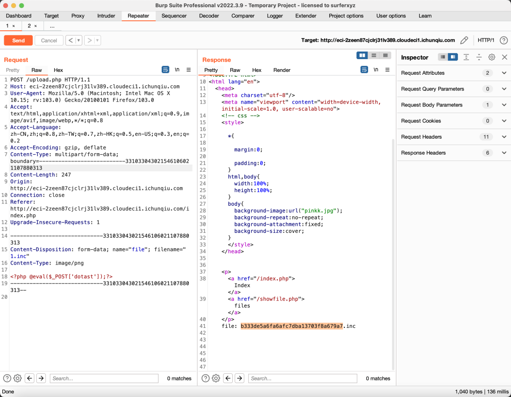Image resolution: width=511 pixels, height=397 pixels.
Task: Select top-bottom layout icon
Action: tap(374, 55)
